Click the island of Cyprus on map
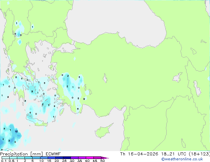210x162 pixels. tap(103, 131)
